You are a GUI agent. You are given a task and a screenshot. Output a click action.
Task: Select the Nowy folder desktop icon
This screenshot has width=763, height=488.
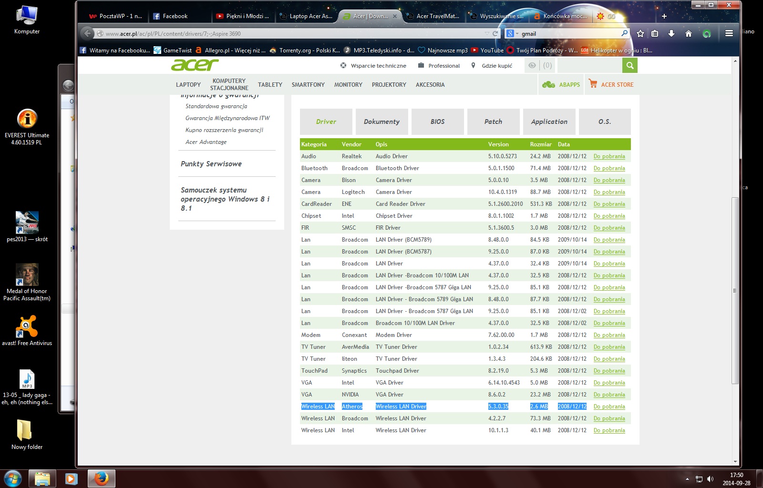pos(27,435)
